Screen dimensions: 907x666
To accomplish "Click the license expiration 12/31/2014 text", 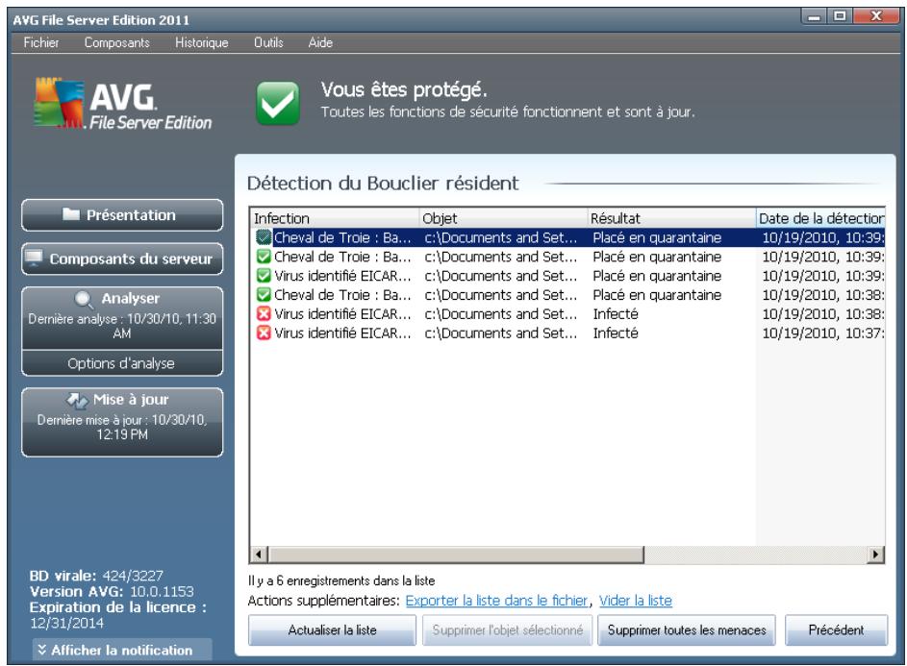I will pos(66,623).
